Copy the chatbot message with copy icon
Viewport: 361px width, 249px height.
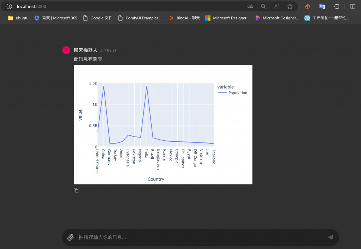tap(76, 190)
